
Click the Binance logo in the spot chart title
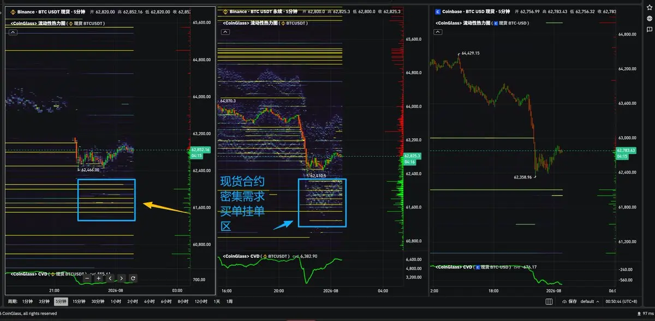(13, 11)
